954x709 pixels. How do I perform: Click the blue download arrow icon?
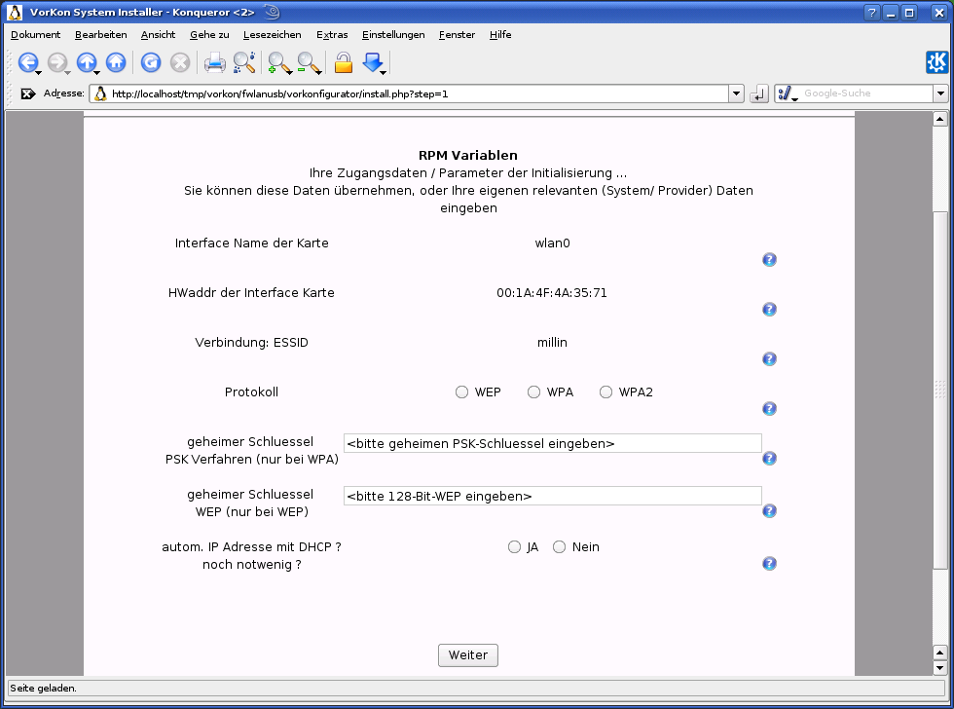372,62
